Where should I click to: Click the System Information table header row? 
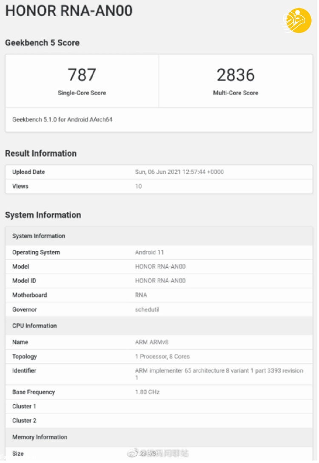point(159,236)
